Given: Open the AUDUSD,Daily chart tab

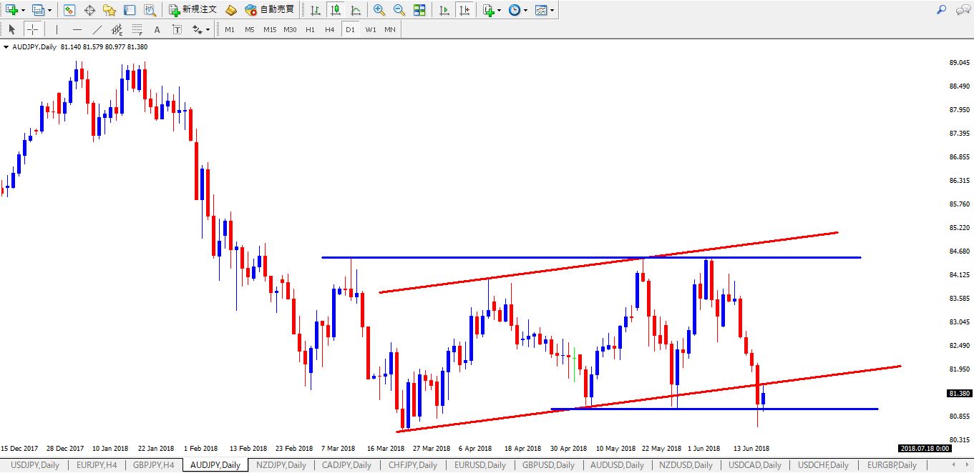Looking at the screenshot, I should (x=615, y=465).
